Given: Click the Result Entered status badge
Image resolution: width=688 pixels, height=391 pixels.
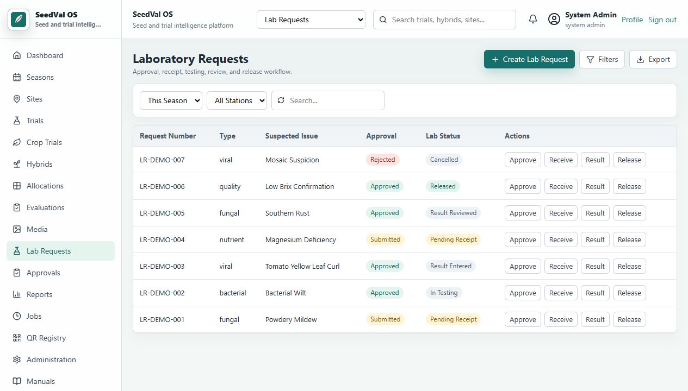Looking at the screenshot, I should tap(451, 266).
